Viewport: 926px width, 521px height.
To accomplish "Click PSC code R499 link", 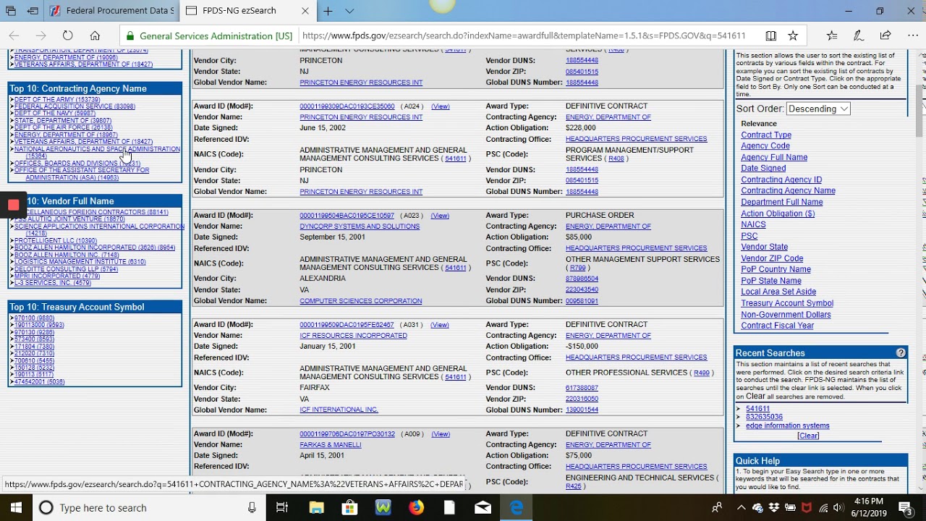I will [x=701, y=373].
